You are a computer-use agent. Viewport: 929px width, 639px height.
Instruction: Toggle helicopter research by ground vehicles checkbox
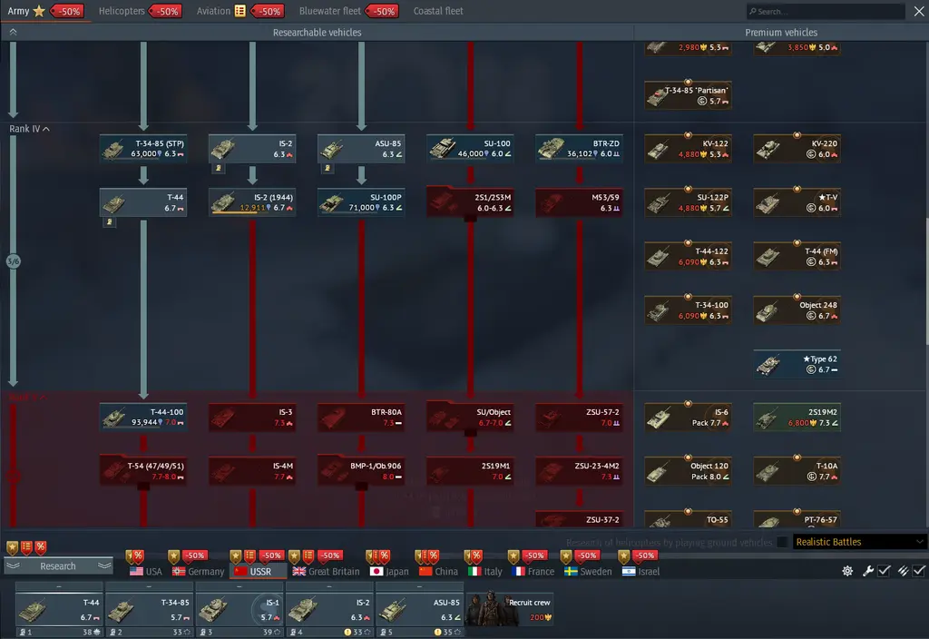click(x=783, y=542)
